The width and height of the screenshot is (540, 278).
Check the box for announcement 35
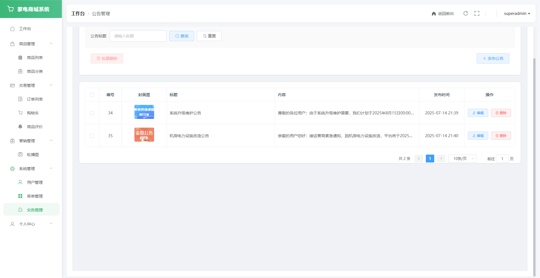92,136
